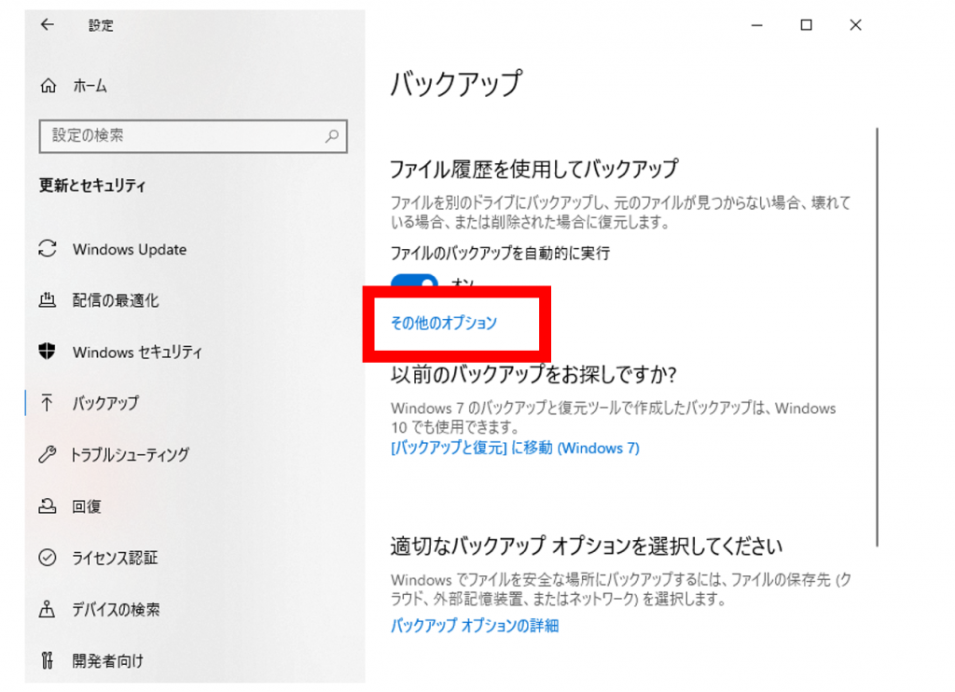Screen dimensions: 955x692
Task: Open the その他のオプション link
Action: [444, 323]
